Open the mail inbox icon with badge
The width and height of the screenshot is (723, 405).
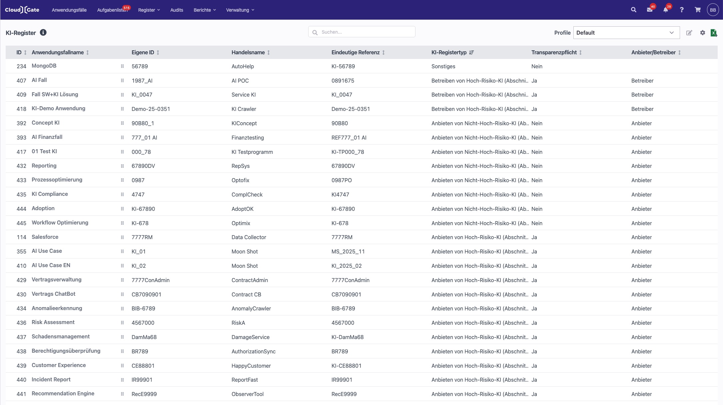point(650,10)
